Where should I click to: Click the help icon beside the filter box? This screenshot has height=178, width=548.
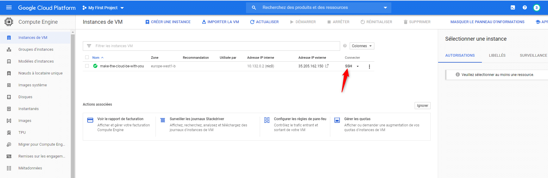click(x=345, y=46)
